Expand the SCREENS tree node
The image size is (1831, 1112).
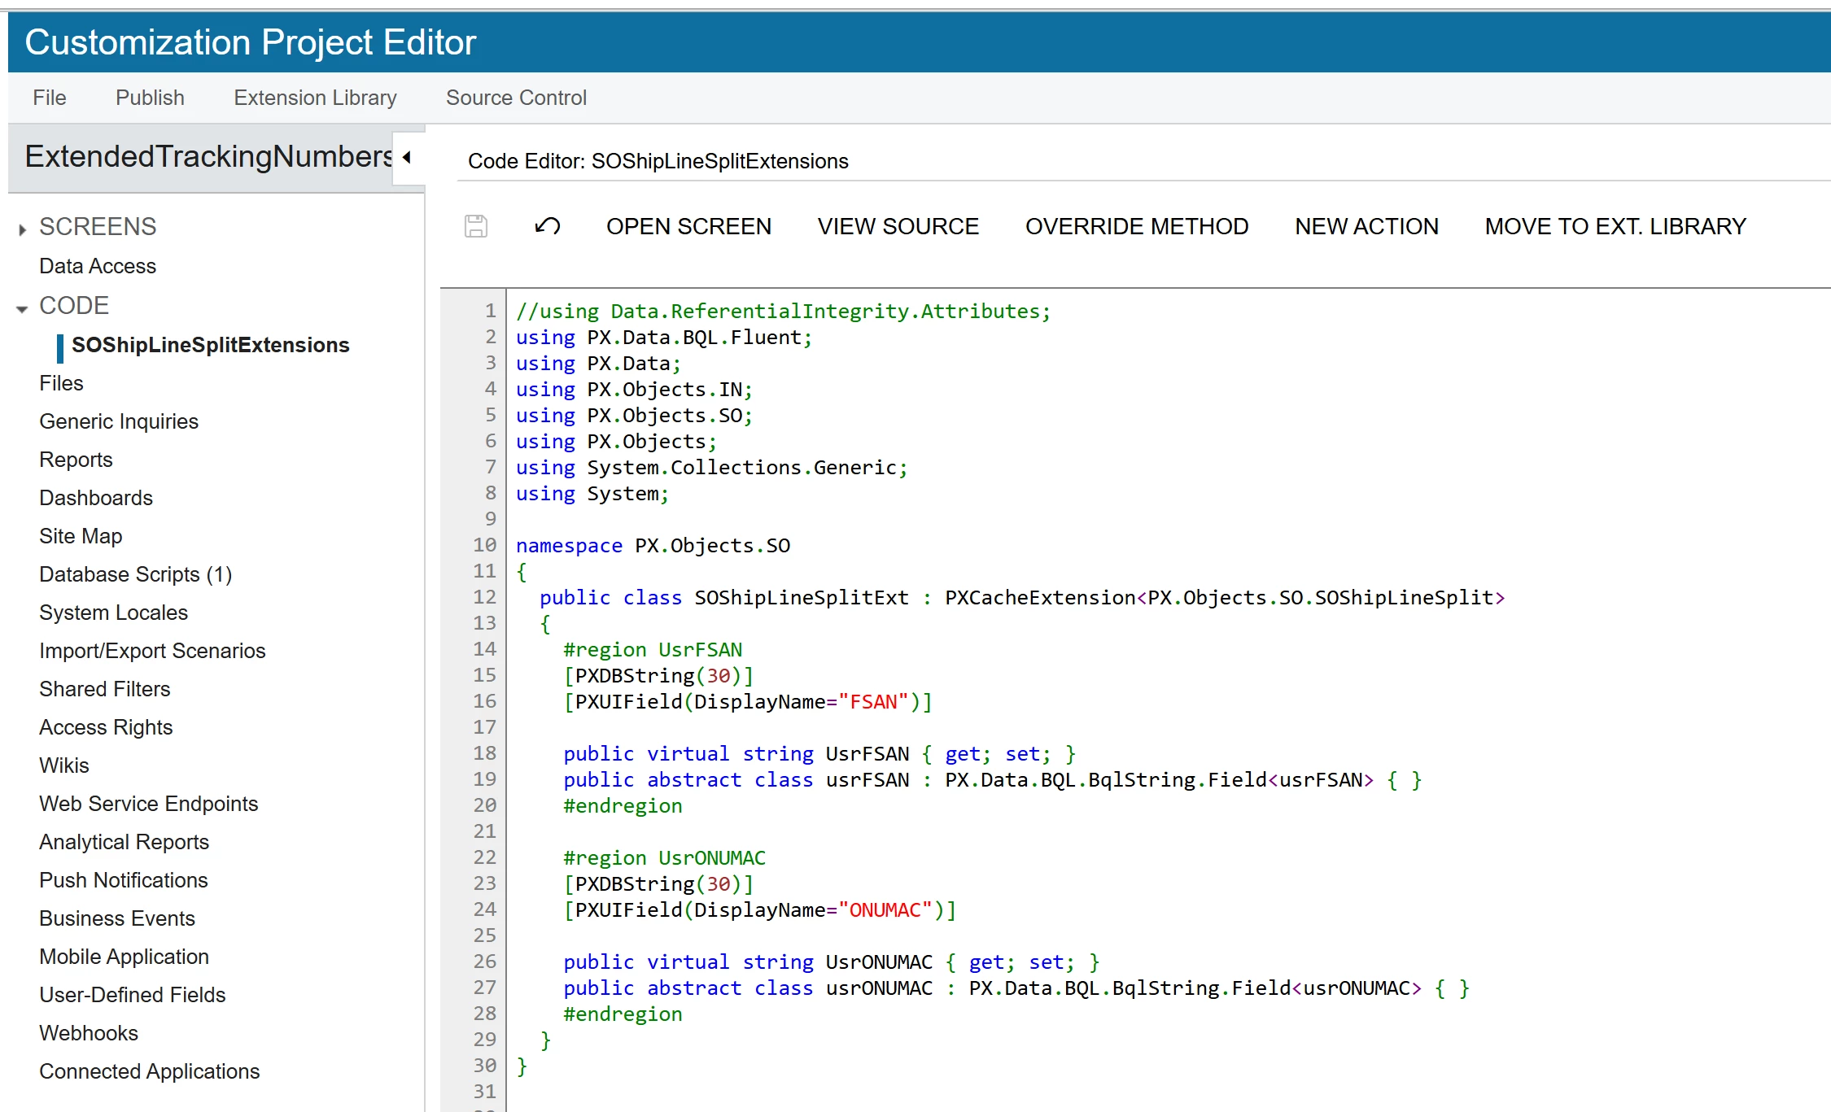(23, 229)
